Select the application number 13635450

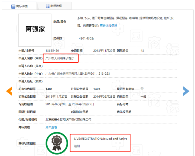pyautogui.click(x=52, y=51)
